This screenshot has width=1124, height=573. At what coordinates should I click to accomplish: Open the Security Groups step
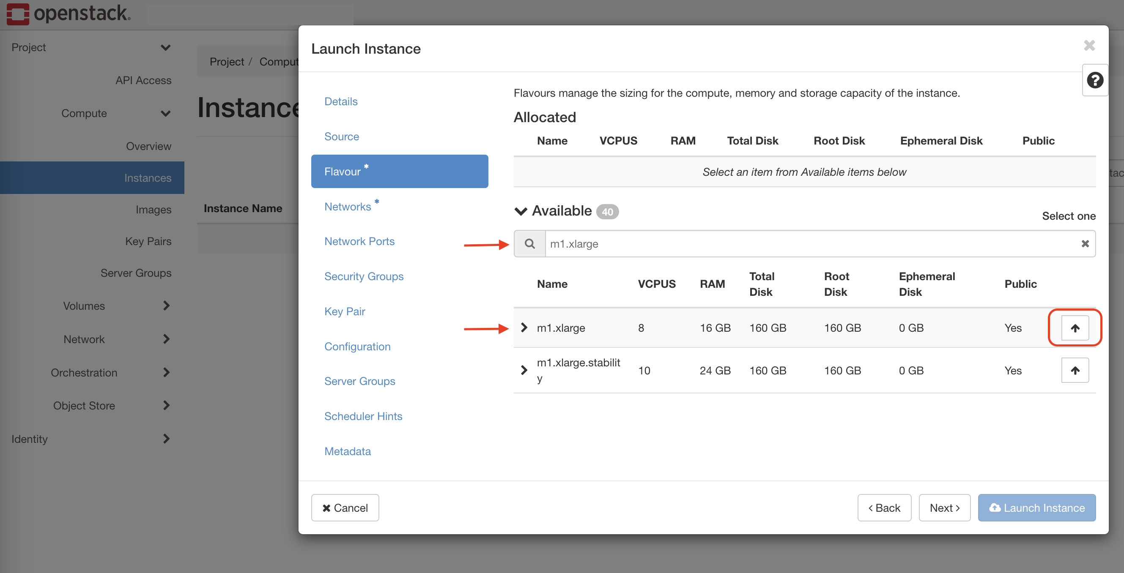click(364, 276)
